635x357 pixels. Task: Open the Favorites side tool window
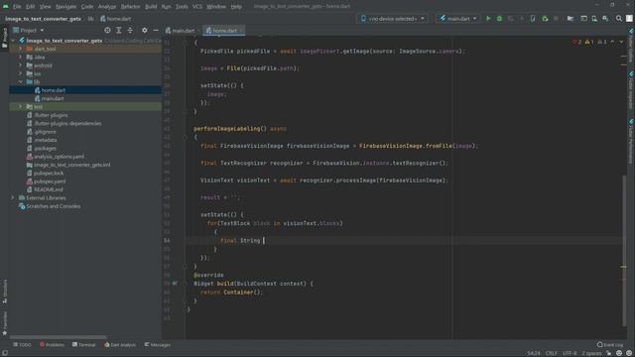coord(4,323)
